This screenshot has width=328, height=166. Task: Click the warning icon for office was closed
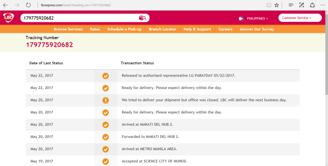click(x=106, y=100)
